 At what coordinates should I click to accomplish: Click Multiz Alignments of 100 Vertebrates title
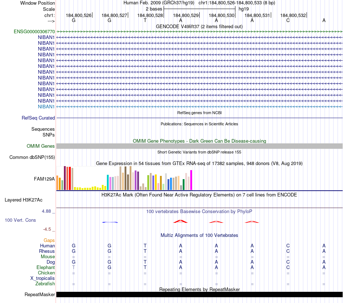199,235
